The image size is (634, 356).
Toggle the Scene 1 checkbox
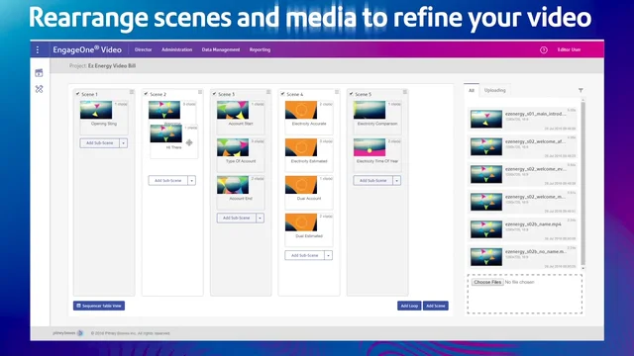pyautogui.click(x=77, y=94)
